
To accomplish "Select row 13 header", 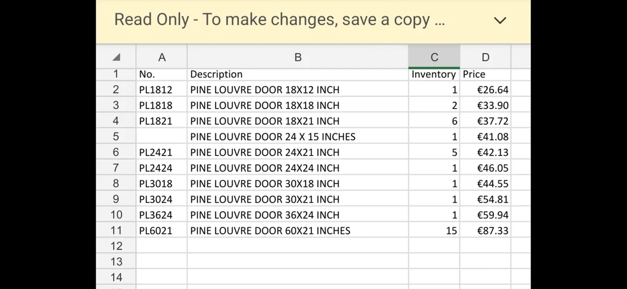I will [116, 262].
